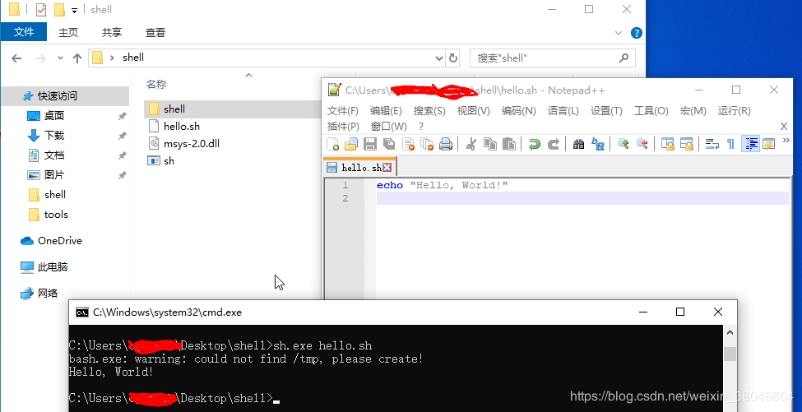Select the shell folder in the file list

174,109
